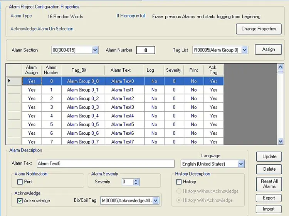Screen dimensions: 289x216
Task: Select the Alarm Group 0_7 cell
Action: click(83, 141)
